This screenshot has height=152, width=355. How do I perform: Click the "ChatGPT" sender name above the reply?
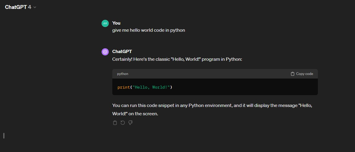pos(122,52)
